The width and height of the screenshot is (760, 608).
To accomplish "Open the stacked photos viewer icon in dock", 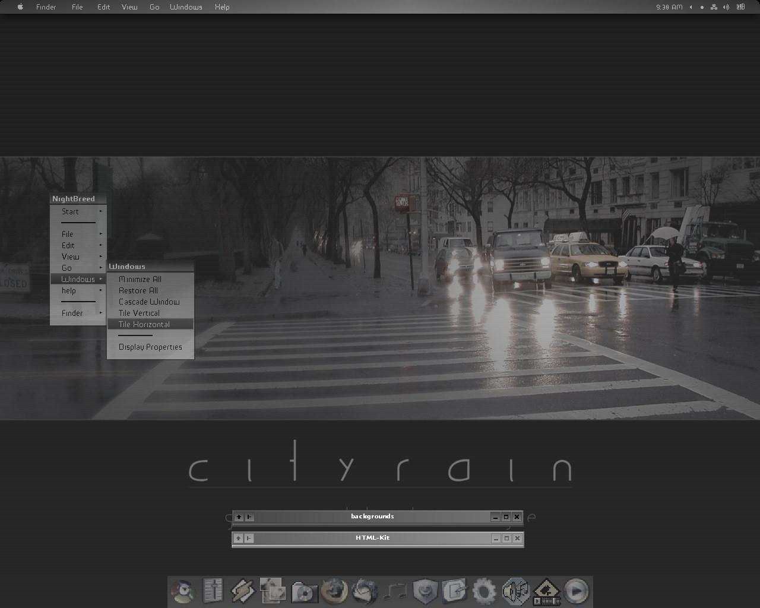I will tap(273, 591).
